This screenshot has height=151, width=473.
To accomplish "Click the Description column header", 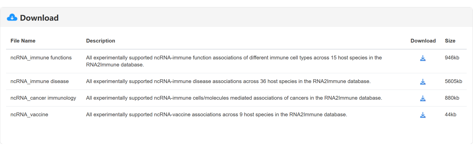I will point(101,41).
